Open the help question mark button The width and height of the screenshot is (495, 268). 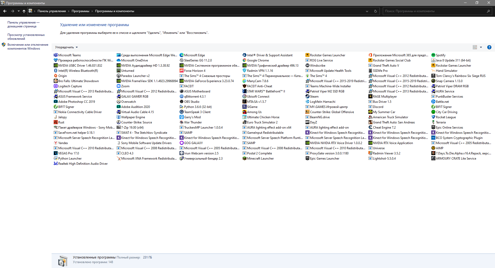coord(489,47)
